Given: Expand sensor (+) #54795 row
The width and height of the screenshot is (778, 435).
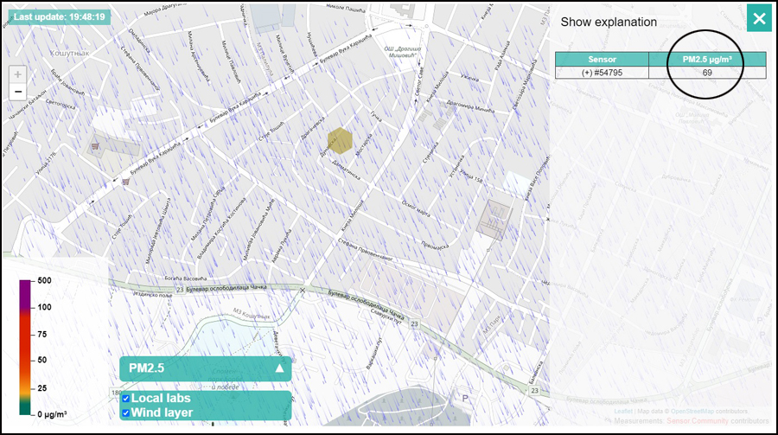Looking at the screenshot, I should tap(602, 73).
